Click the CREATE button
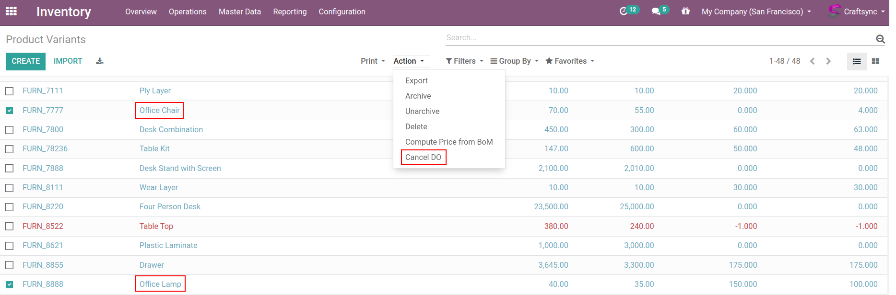The image size is (896, 295). coord(26,61)
